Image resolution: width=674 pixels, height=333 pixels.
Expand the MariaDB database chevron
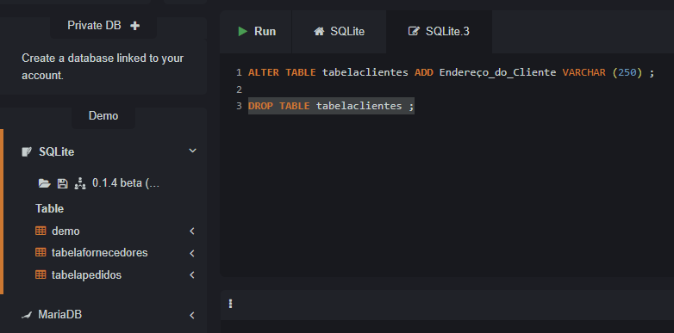point(192,316)
